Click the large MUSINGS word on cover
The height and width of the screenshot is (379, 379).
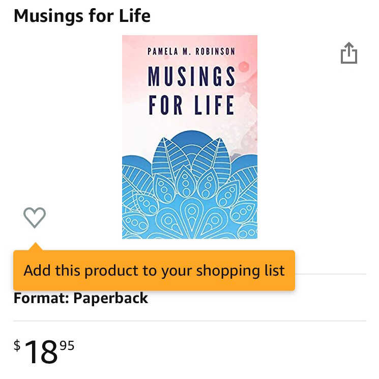point(191,76)
